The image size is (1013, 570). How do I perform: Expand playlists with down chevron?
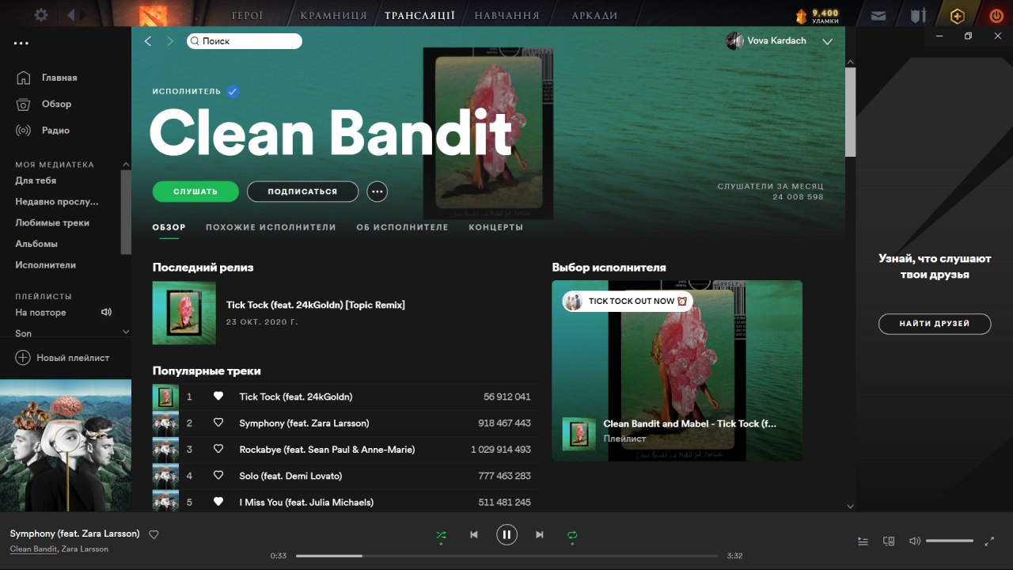(126, 332)
